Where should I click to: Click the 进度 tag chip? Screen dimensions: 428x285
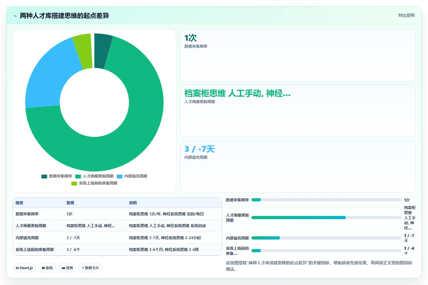67,268
